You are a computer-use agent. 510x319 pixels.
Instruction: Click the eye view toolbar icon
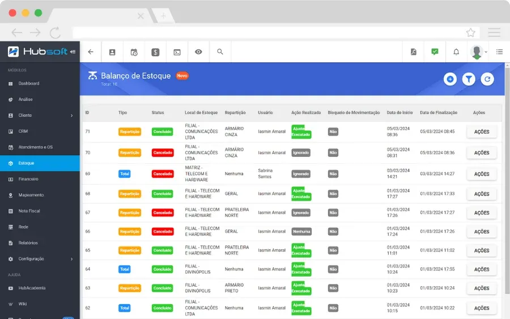click(198, 52)
